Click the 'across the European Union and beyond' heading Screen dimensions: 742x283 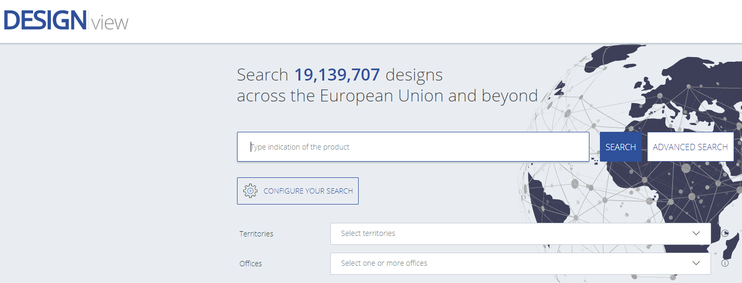pyautogui.click(x=387, y=96)
